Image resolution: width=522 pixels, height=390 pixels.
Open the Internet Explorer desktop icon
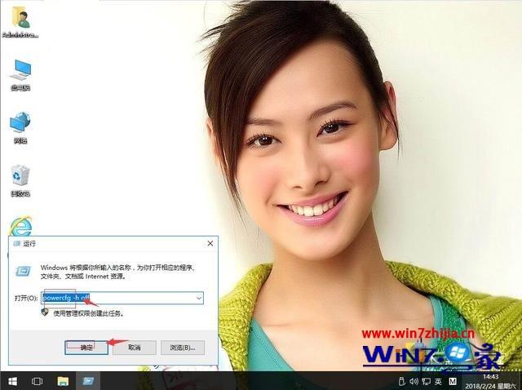pyautogui.click(x=20, y=227)
